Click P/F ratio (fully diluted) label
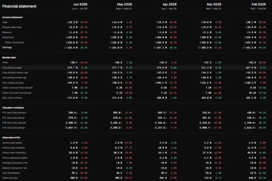The image size is (272, 181). coord(14,113)
